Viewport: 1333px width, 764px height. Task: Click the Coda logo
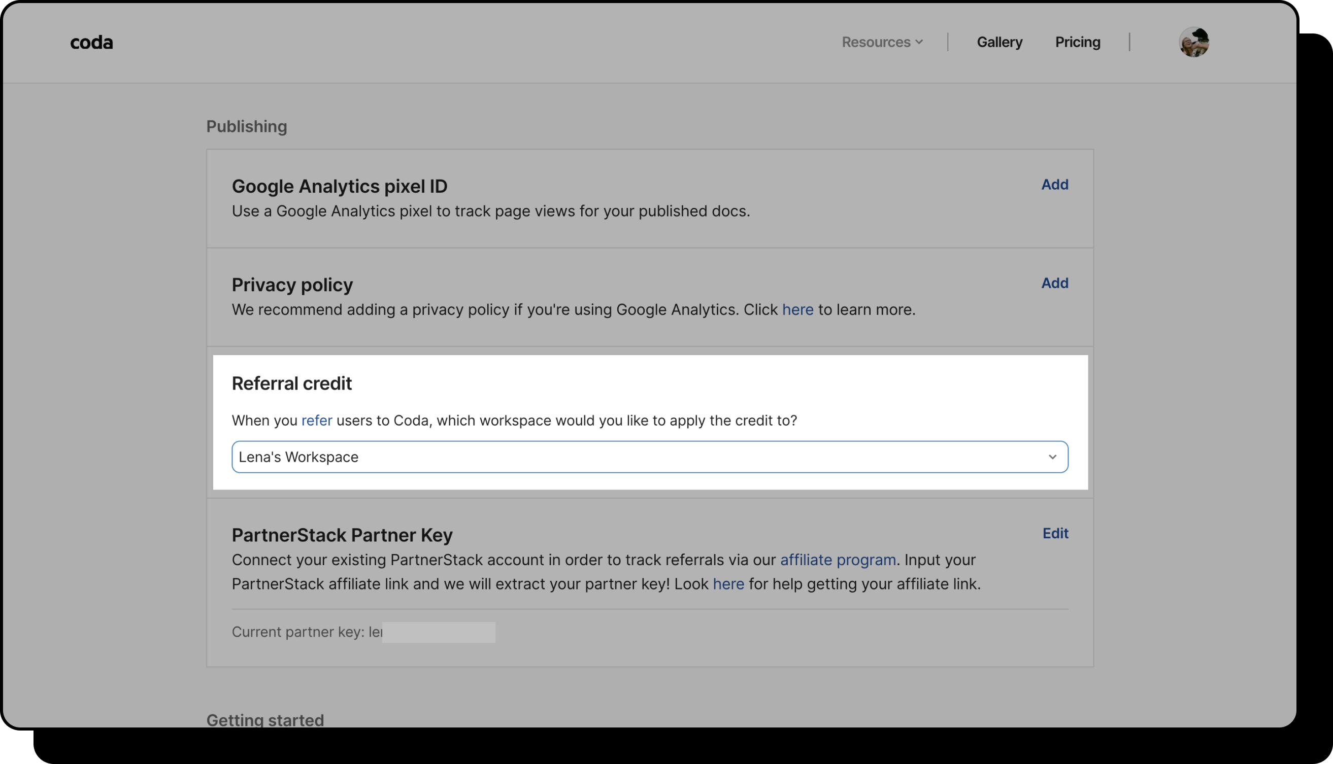pos(91,42)
